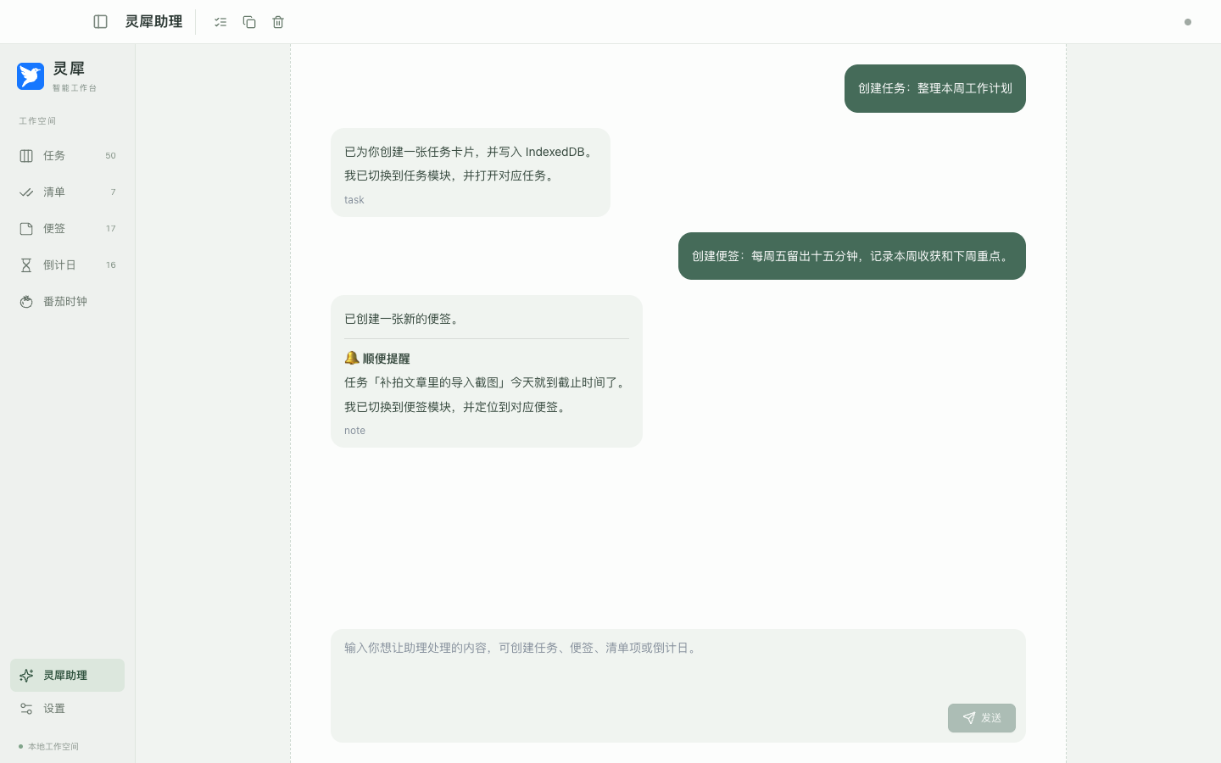1221x763 pixels.
Task: Click the 倒计日 count badge 16
Action: (x=111, y=265)
